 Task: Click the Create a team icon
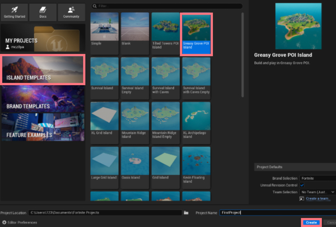tap(301, 198)
